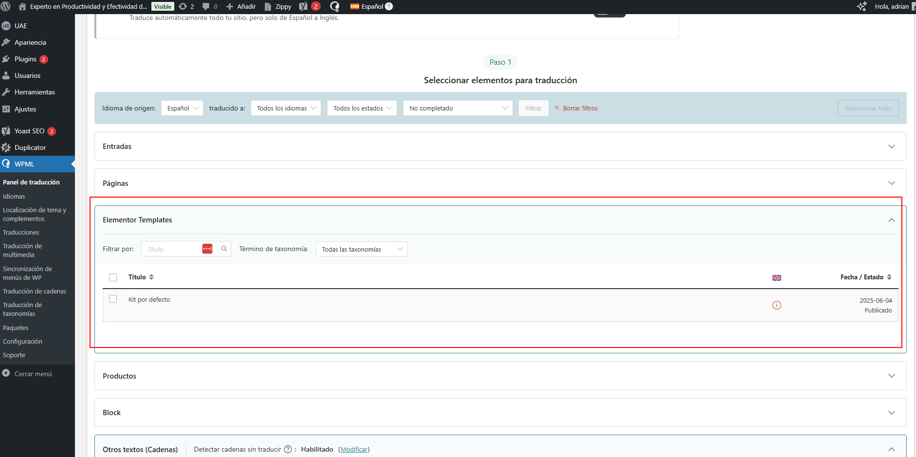This screenshot has width=916, height=457.
Task: Open the Idioma de origen Español dropdown
Action: click(182, 108)
